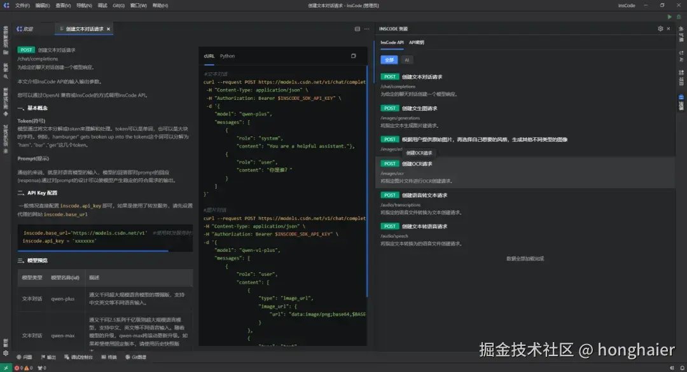
Task: Click the notification bell in status bar
Action: tap(682, 368)
